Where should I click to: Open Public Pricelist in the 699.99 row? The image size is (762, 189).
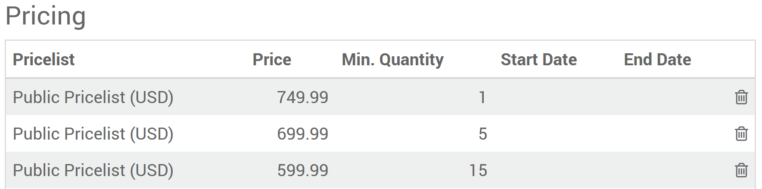[93, 134]
